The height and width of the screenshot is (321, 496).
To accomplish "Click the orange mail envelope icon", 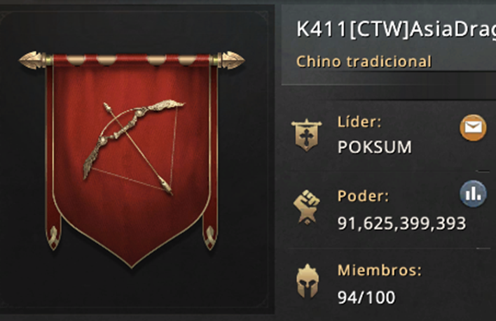I will (x=473, y=127).
